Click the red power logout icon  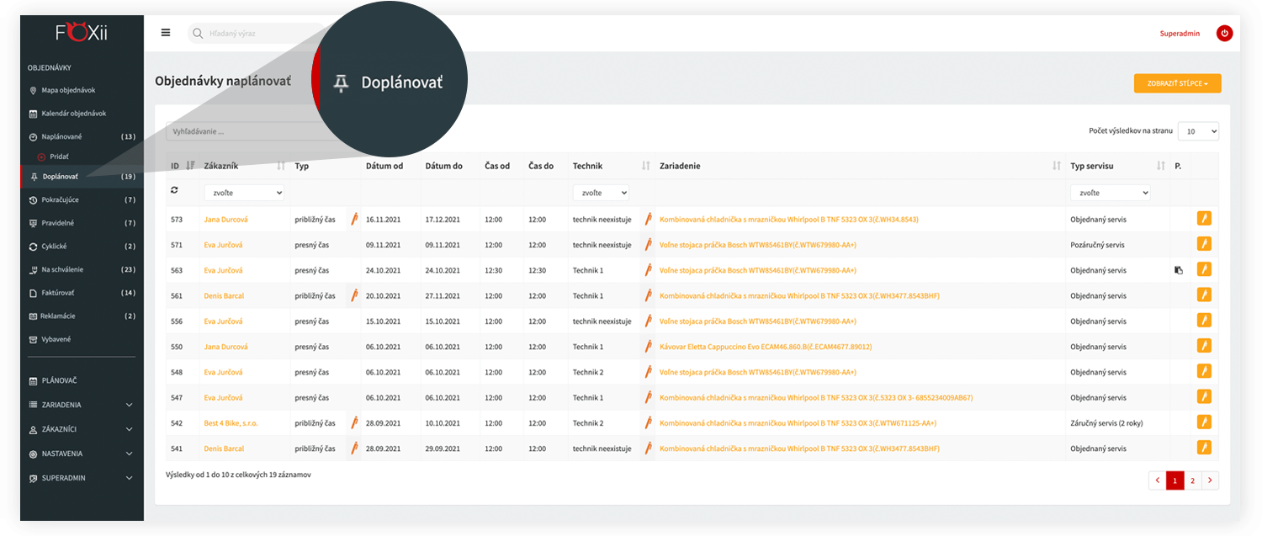(1224, 34)
